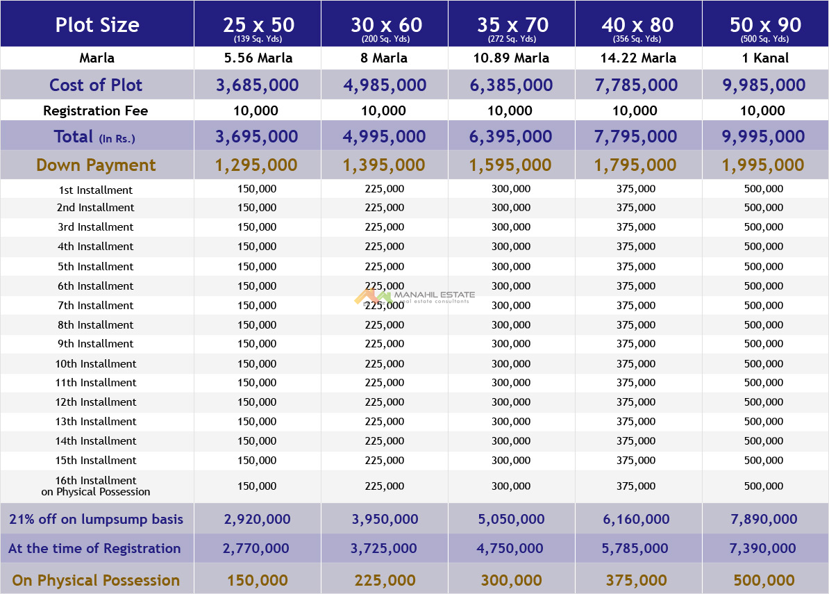Select the Cost of Plot row label

(x=96, y=85)
